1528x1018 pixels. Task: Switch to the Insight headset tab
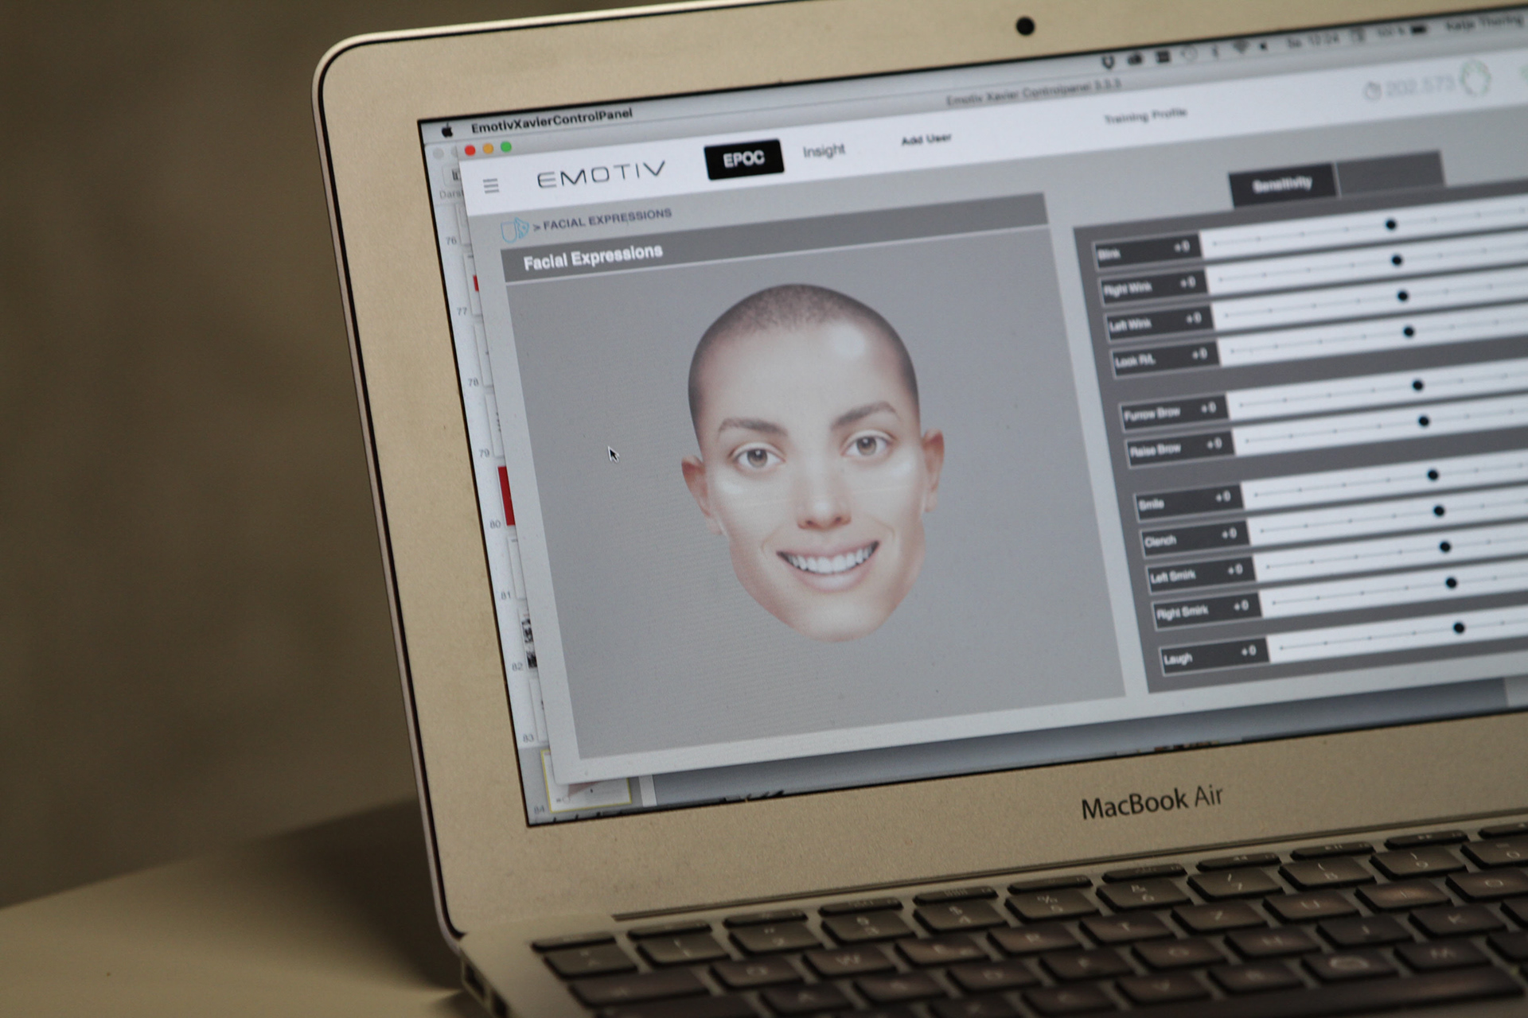coord(824,150)
